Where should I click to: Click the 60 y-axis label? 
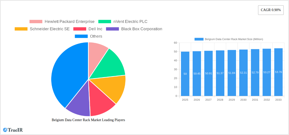175,43
